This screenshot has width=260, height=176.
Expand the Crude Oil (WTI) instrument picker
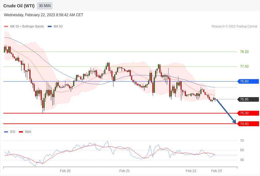pos(19,5)
